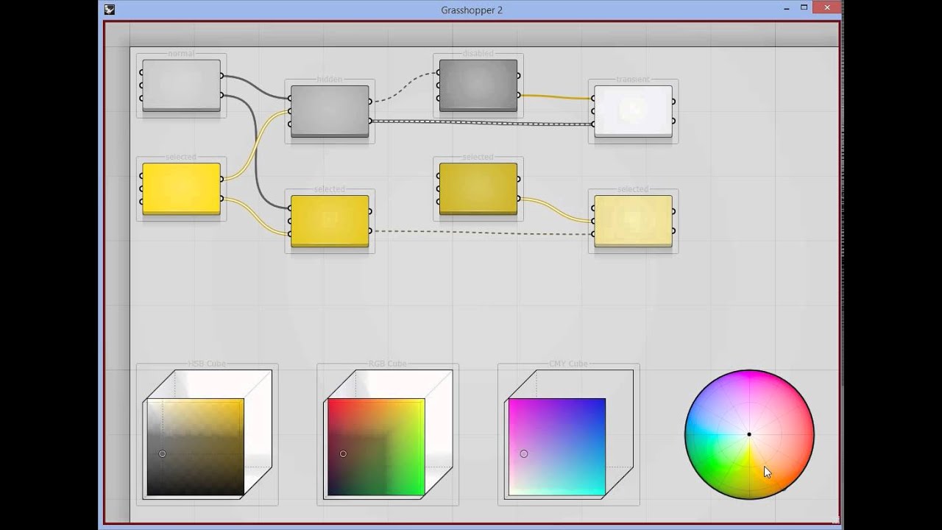The height and width of the screenshot is (530, 942).
Task: Click the RGB Cube label text
Action: [x=388, y=364]
